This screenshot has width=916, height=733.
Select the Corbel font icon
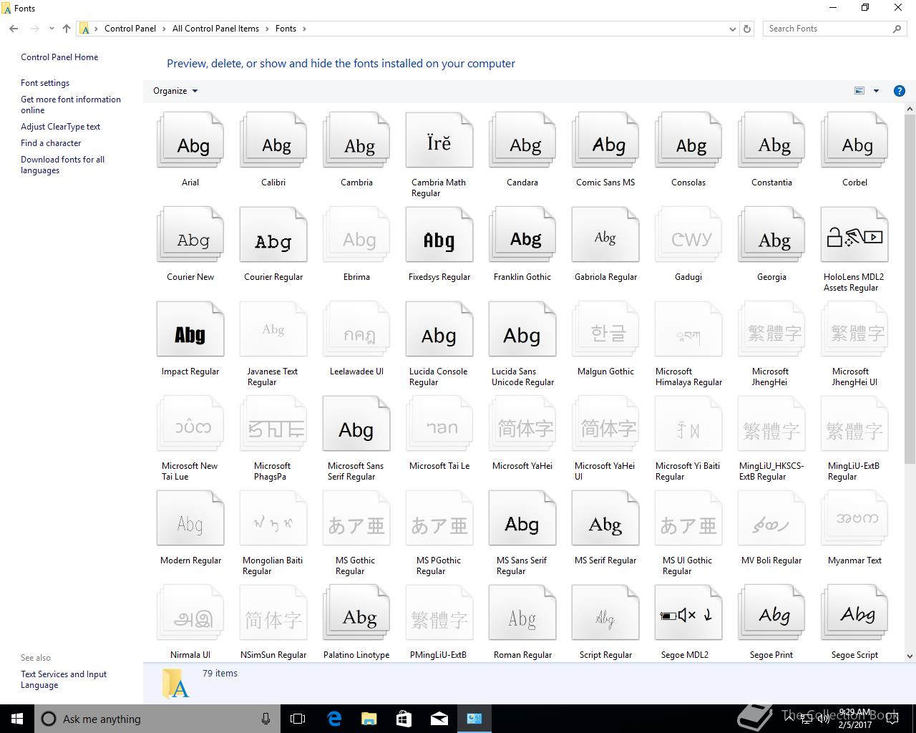point(854,140)
